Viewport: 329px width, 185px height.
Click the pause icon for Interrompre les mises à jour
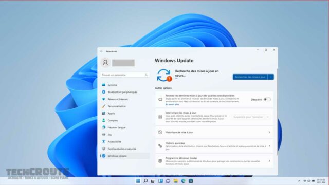[x=160, y=117]
